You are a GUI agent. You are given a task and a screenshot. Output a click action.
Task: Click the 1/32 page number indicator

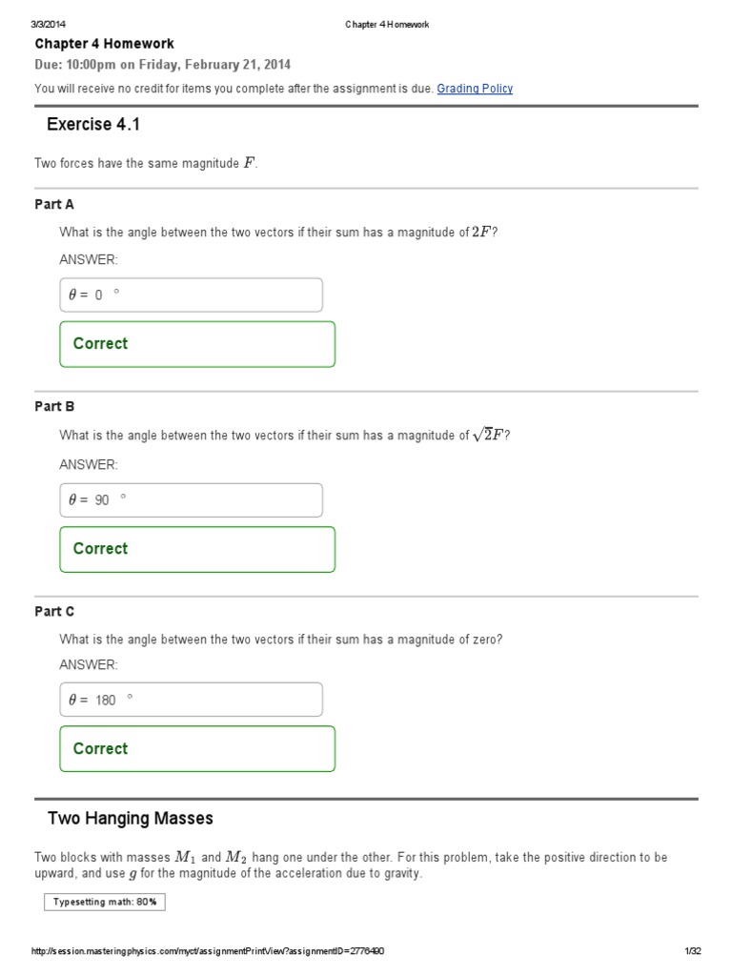click(693, 951)
